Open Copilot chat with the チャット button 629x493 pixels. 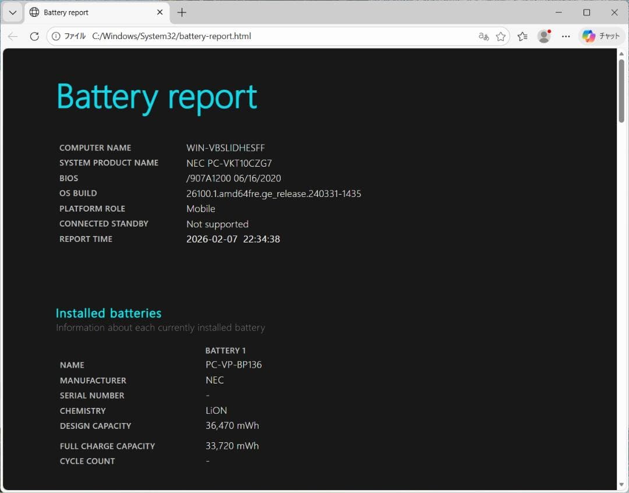pyautogui.click(x=601, y=36)
